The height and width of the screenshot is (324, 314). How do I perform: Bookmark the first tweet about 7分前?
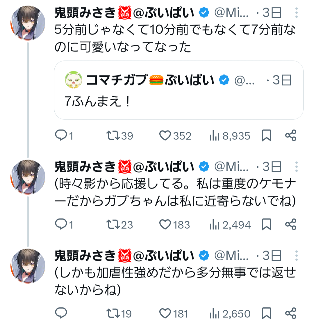click(267, 136)
